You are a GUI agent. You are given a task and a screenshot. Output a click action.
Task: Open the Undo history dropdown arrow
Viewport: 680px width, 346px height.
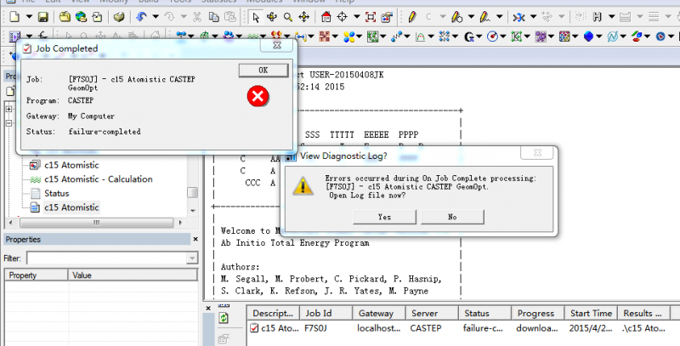click(155, 17)
